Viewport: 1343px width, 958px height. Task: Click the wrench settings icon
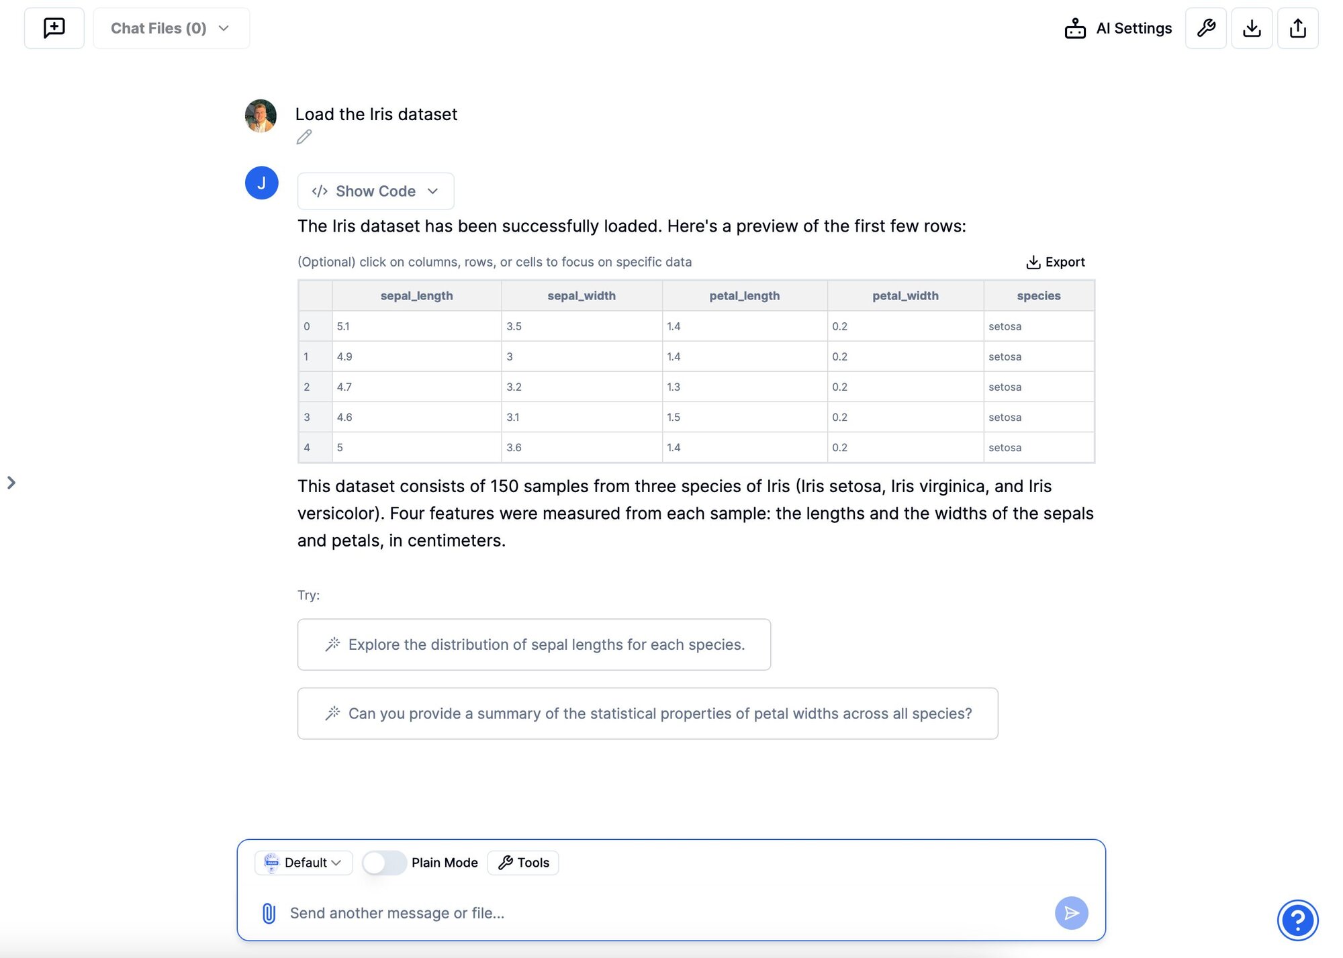coord(1205,28)
